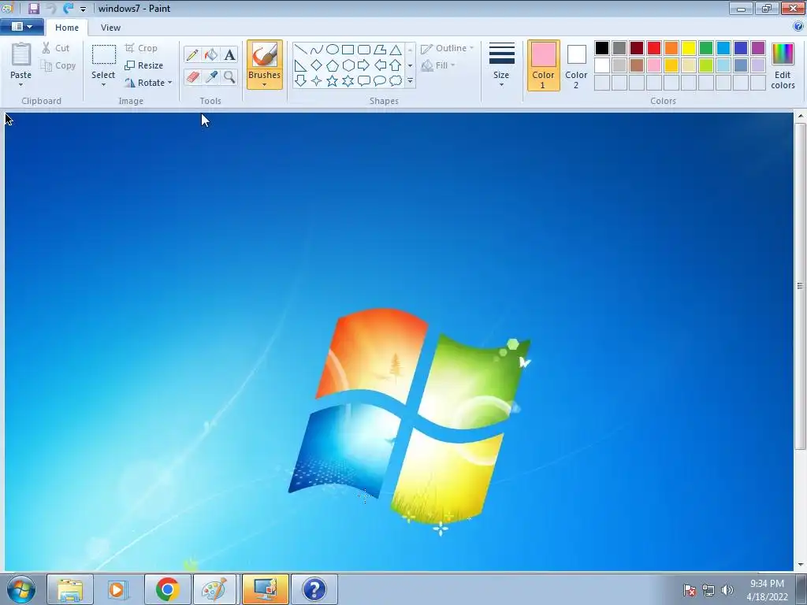Open the Size dropdown
This screenshot has width=807, height=605.
coord(501,65)
